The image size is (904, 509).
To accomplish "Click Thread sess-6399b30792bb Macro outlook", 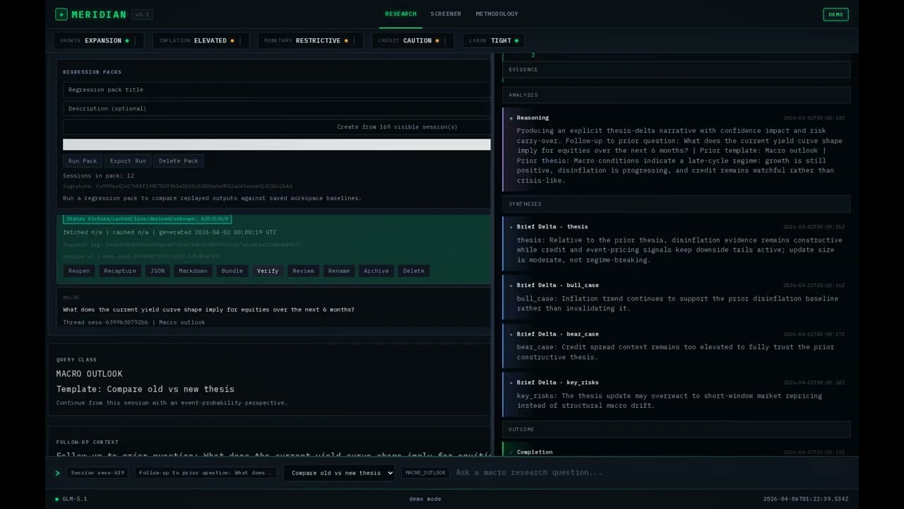I will point(134,322).
